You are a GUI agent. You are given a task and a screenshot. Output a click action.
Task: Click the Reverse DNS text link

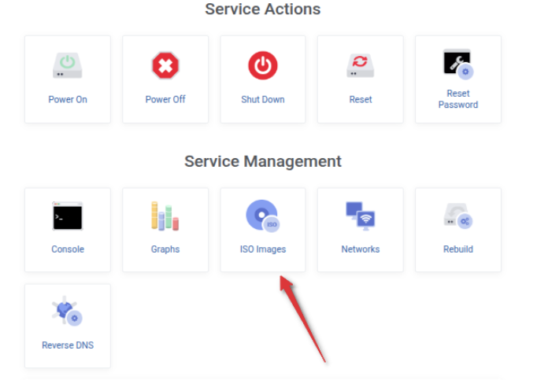coord(68,345)
